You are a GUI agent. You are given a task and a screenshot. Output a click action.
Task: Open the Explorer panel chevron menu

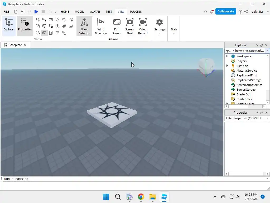pos(257,45)
